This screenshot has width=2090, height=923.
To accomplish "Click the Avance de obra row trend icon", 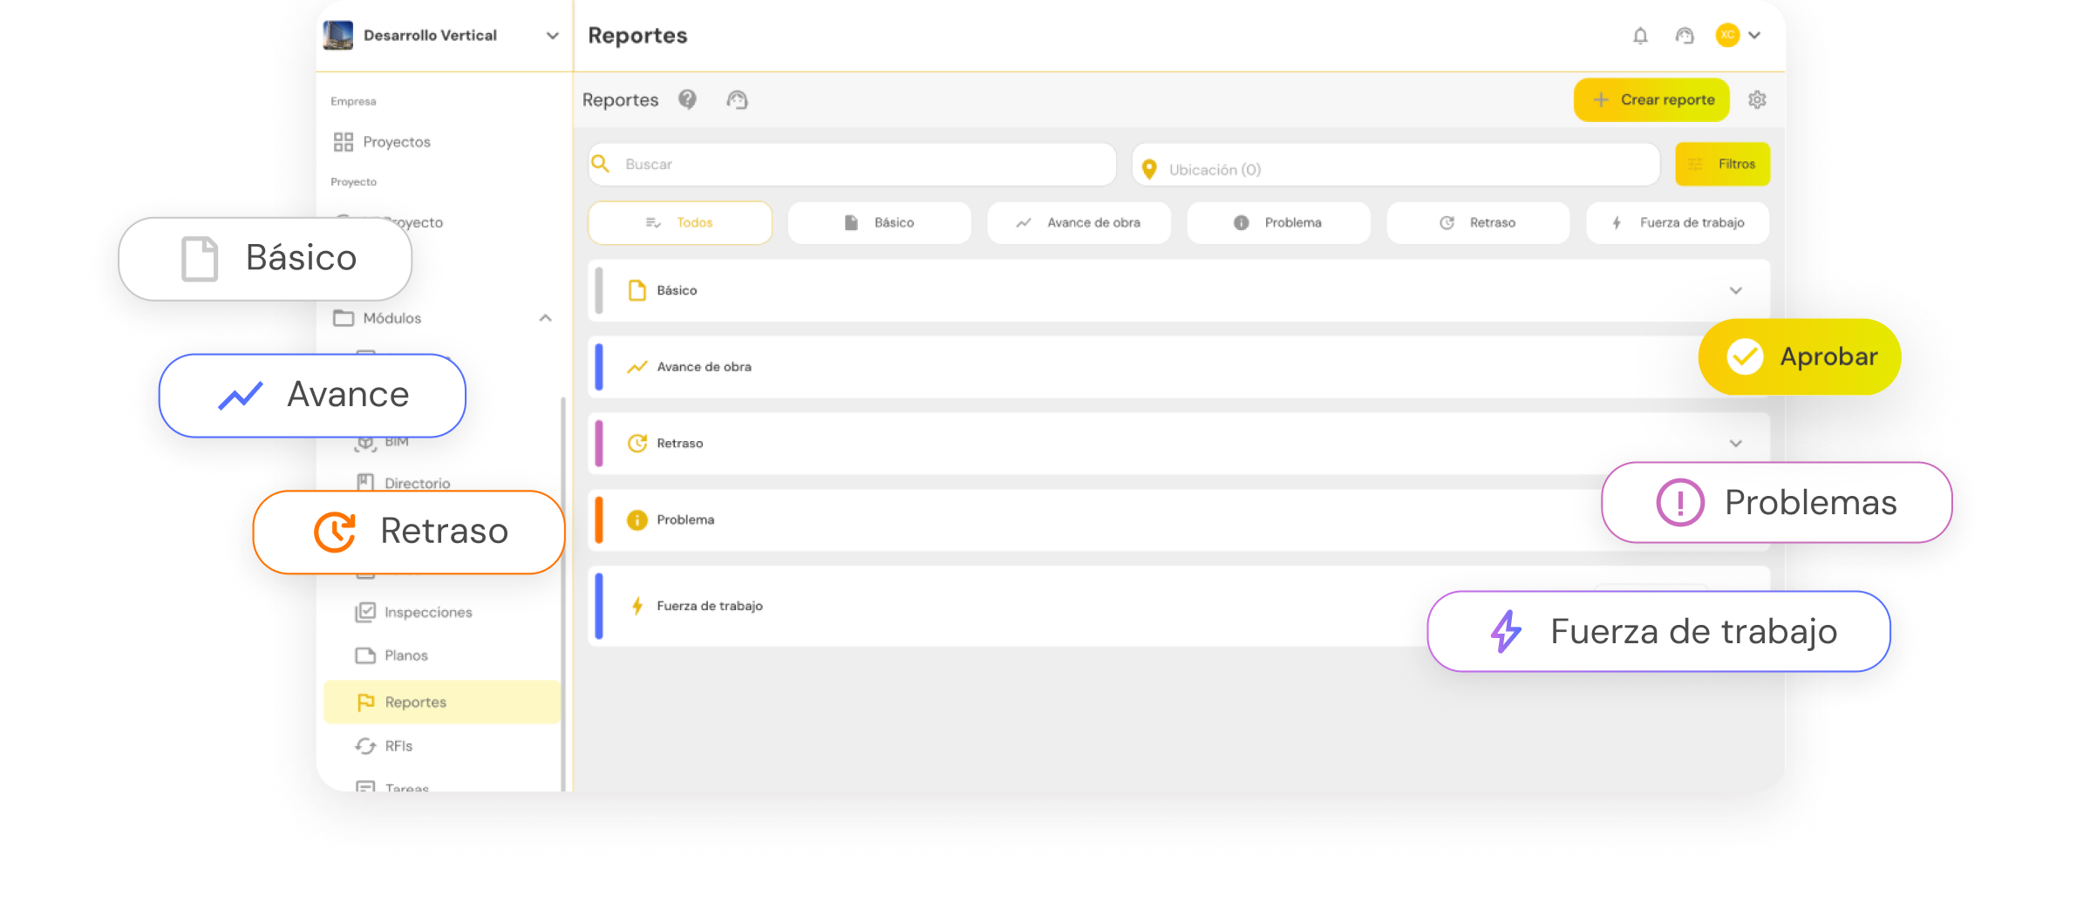I will point(637,367).
